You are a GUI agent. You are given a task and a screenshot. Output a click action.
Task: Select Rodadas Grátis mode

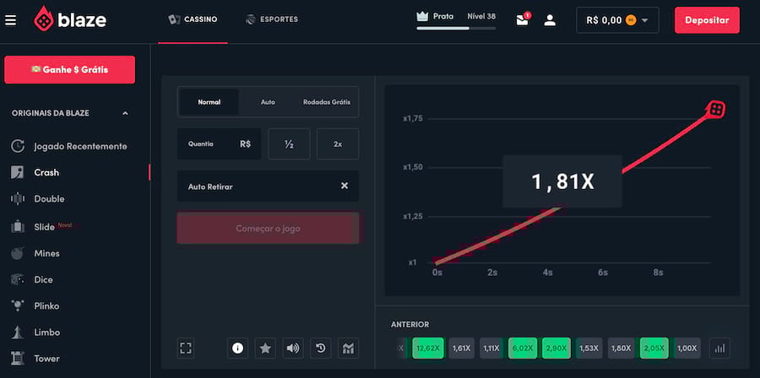click(x=326, y=102)
